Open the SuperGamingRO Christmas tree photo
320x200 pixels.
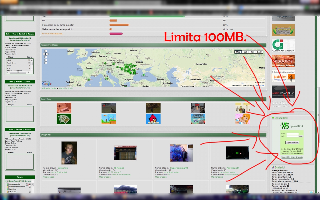(181, 153)
